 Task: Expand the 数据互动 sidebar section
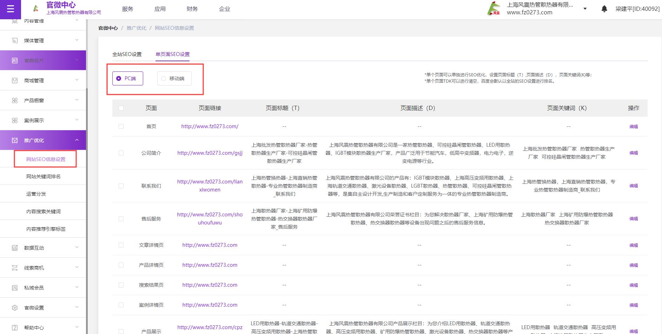click(77, 248)
